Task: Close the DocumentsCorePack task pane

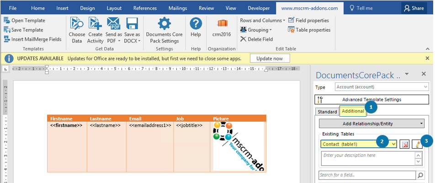Action: click(x=424, y=74)
